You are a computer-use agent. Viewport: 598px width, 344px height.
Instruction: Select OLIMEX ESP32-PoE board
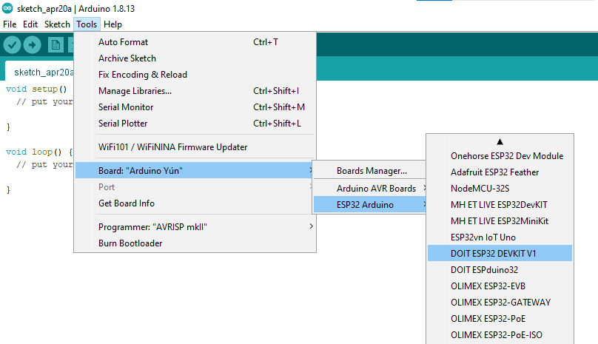500,319
